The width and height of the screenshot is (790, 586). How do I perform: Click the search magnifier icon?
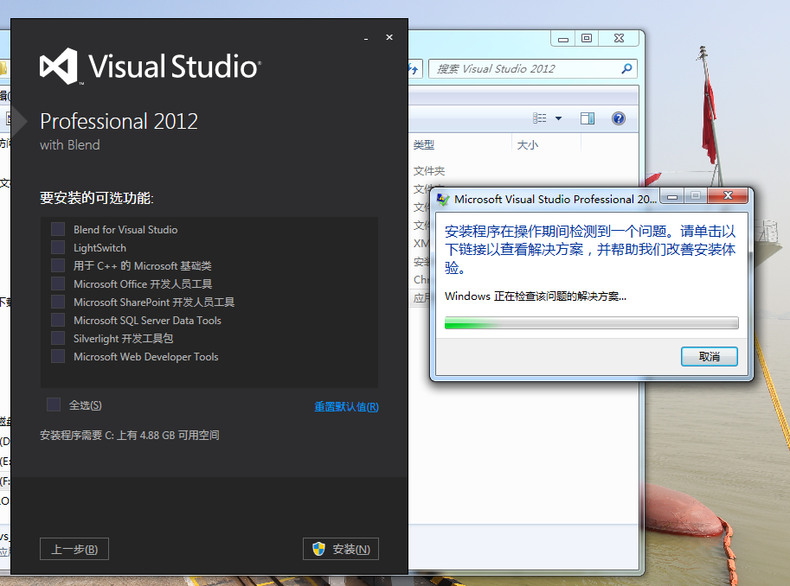626,68
